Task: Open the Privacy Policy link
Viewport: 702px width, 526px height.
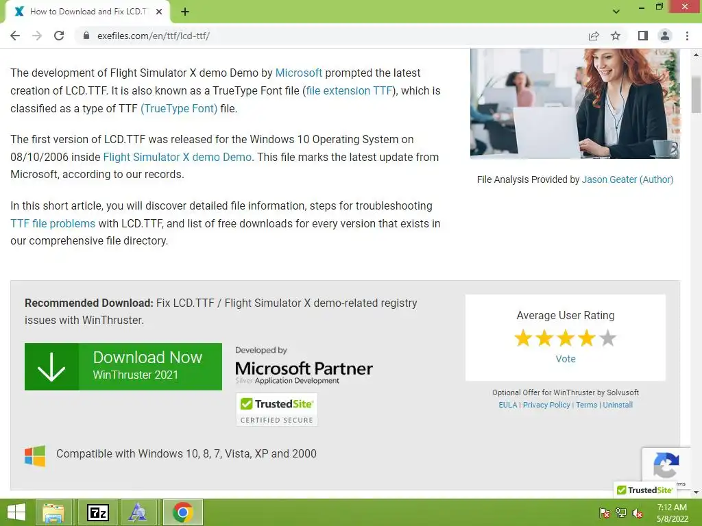Action: pos(546,405)
